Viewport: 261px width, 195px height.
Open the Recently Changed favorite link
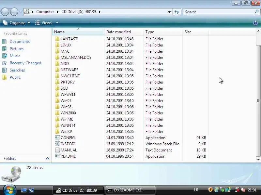coord(25,63)
